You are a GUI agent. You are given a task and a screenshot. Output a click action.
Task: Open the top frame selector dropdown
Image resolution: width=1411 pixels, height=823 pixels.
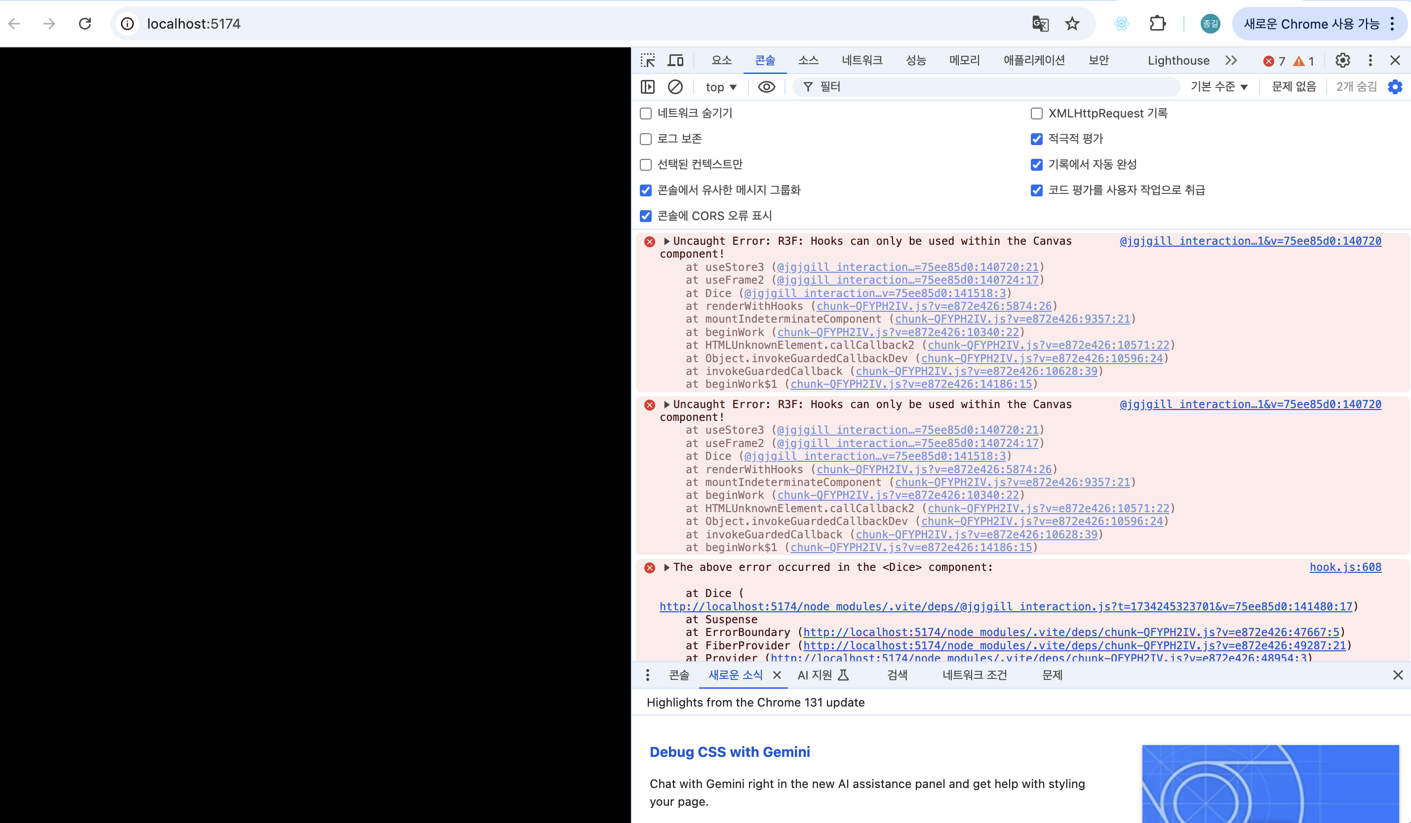[720, 87]
